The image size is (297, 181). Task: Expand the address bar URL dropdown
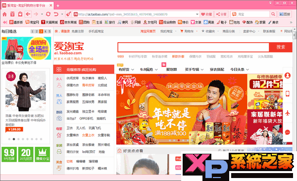[x=197, y=14]
